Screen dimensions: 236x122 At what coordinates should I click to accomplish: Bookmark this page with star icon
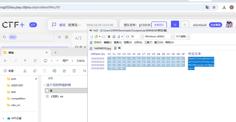click(214, 7)
